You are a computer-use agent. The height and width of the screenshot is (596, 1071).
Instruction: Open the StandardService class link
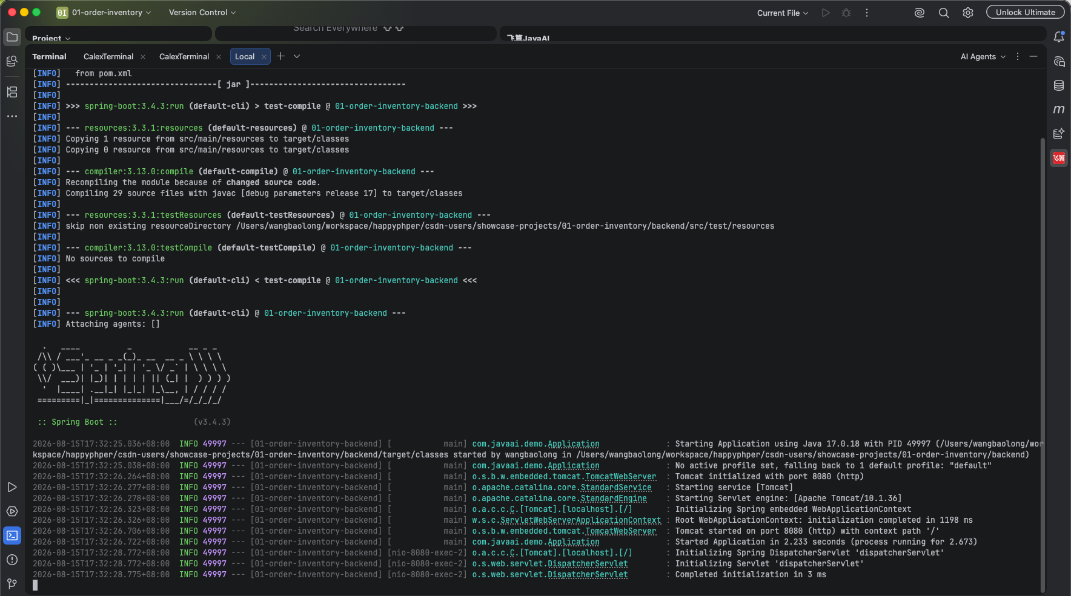[x=616, y=488]
